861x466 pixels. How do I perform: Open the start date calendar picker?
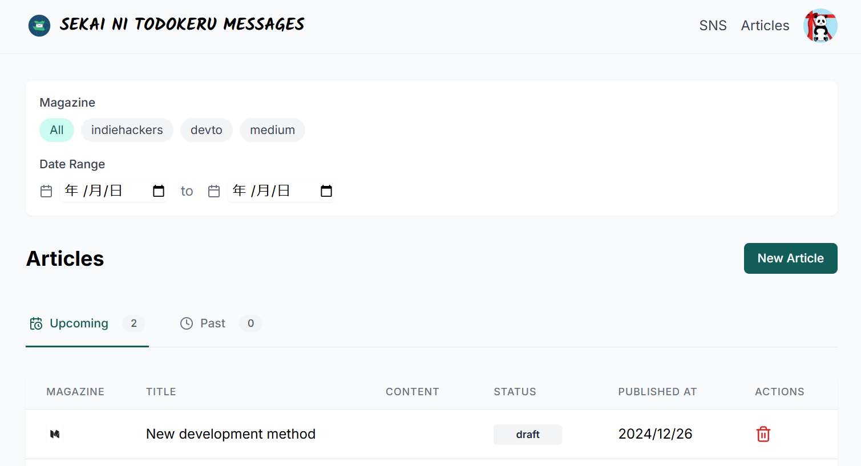159,191
